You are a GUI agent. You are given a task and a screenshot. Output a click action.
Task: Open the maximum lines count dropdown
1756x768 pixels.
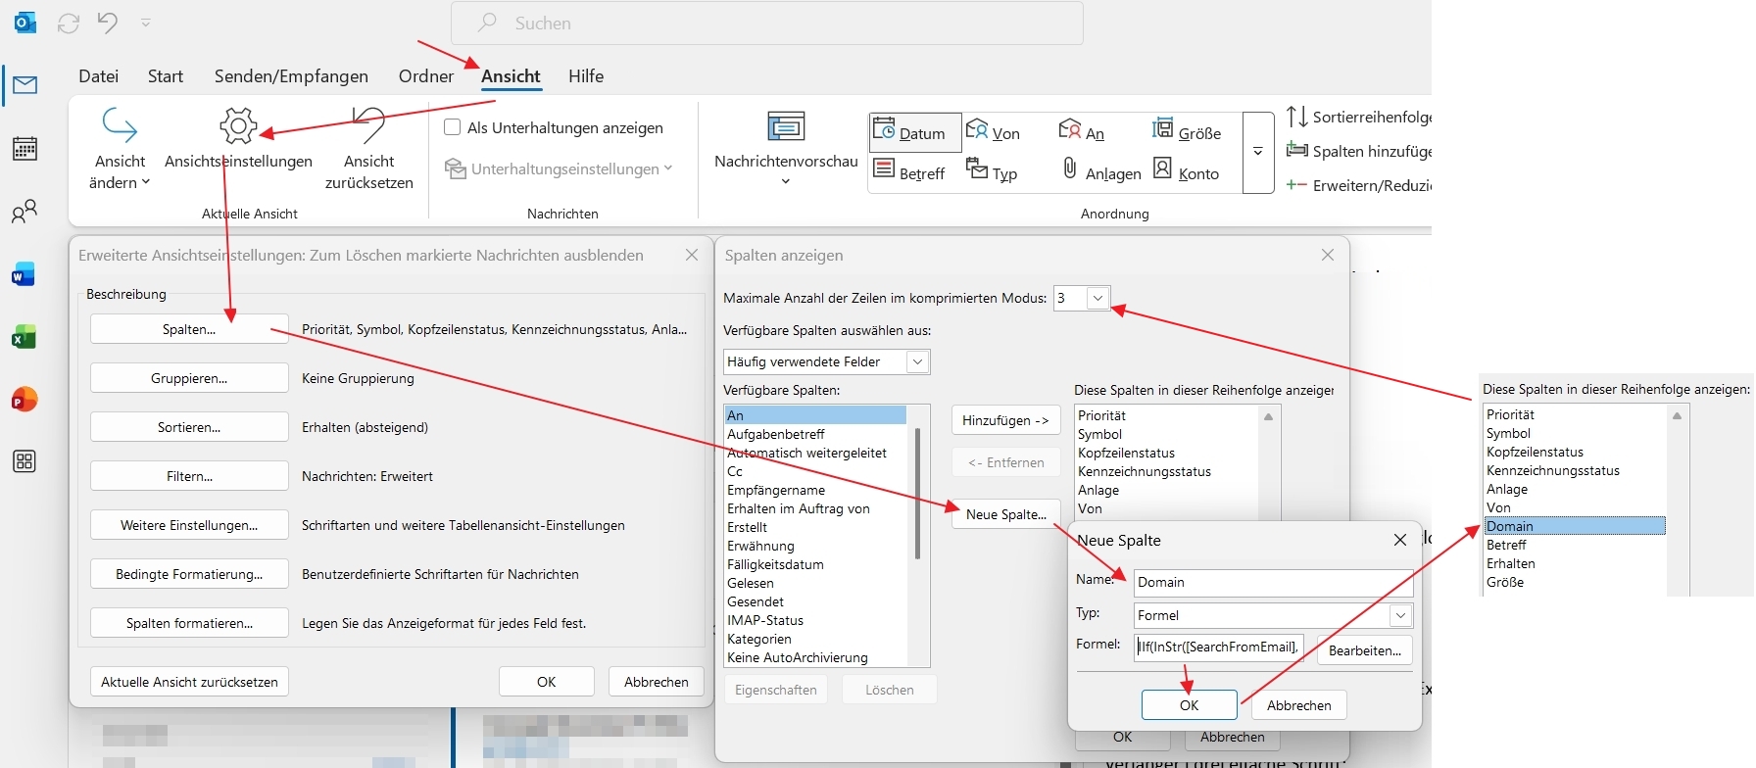pyautogui.click(x=1097, y=299)
